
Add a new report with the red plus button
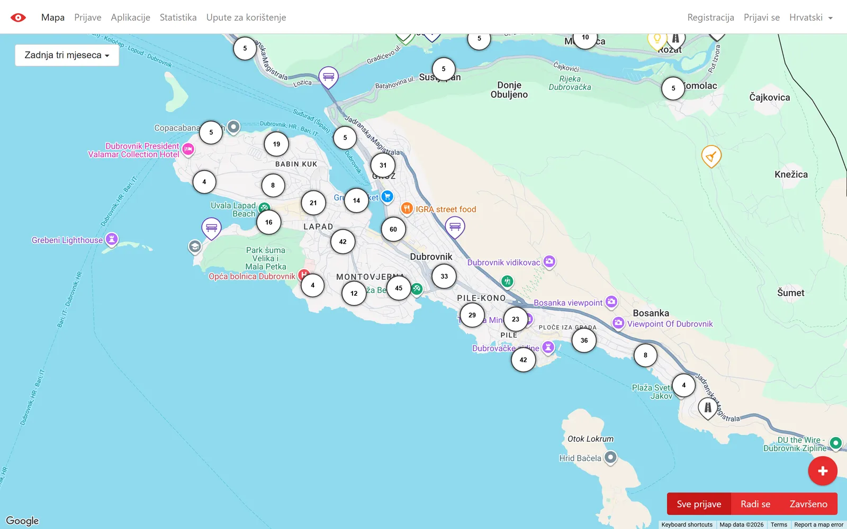click(823, 471)
